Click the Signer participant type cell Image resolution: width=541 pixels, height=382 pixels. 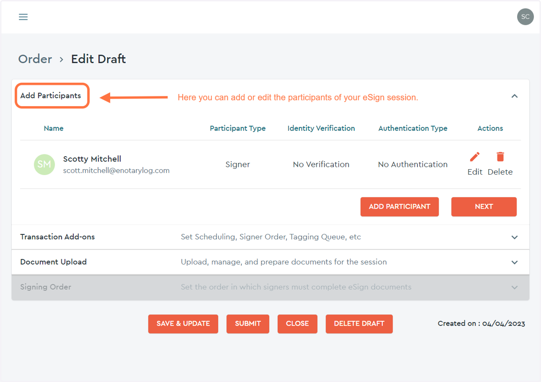click(x=238, y=165)
